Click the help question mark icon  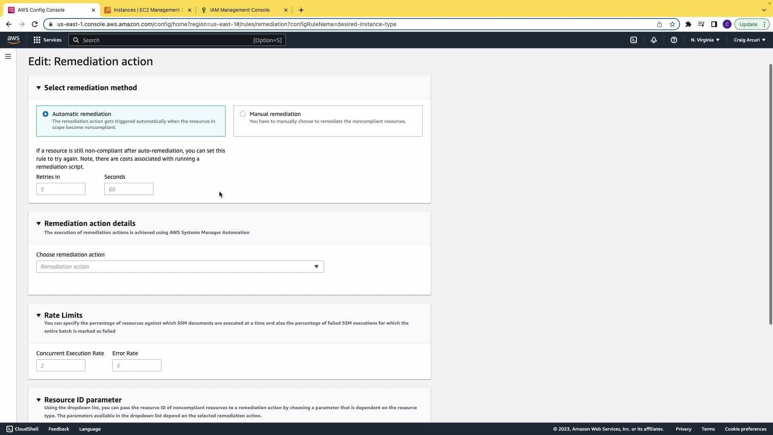[x=674, y=40]
